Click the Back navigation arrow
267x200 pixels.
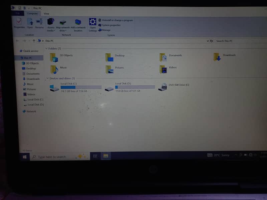click(x=17, y=41)
